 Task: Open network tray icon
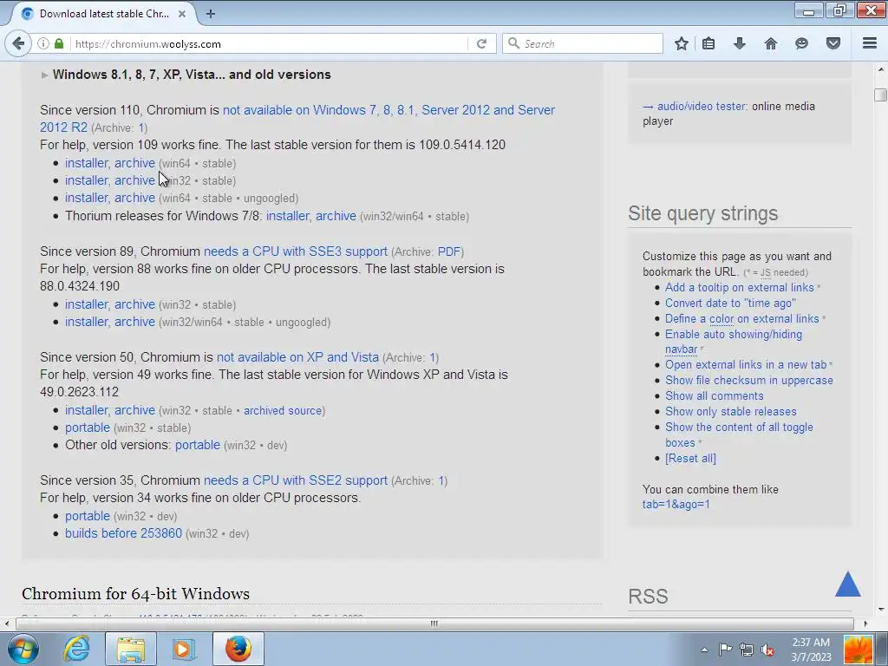(x=747, y=650)
